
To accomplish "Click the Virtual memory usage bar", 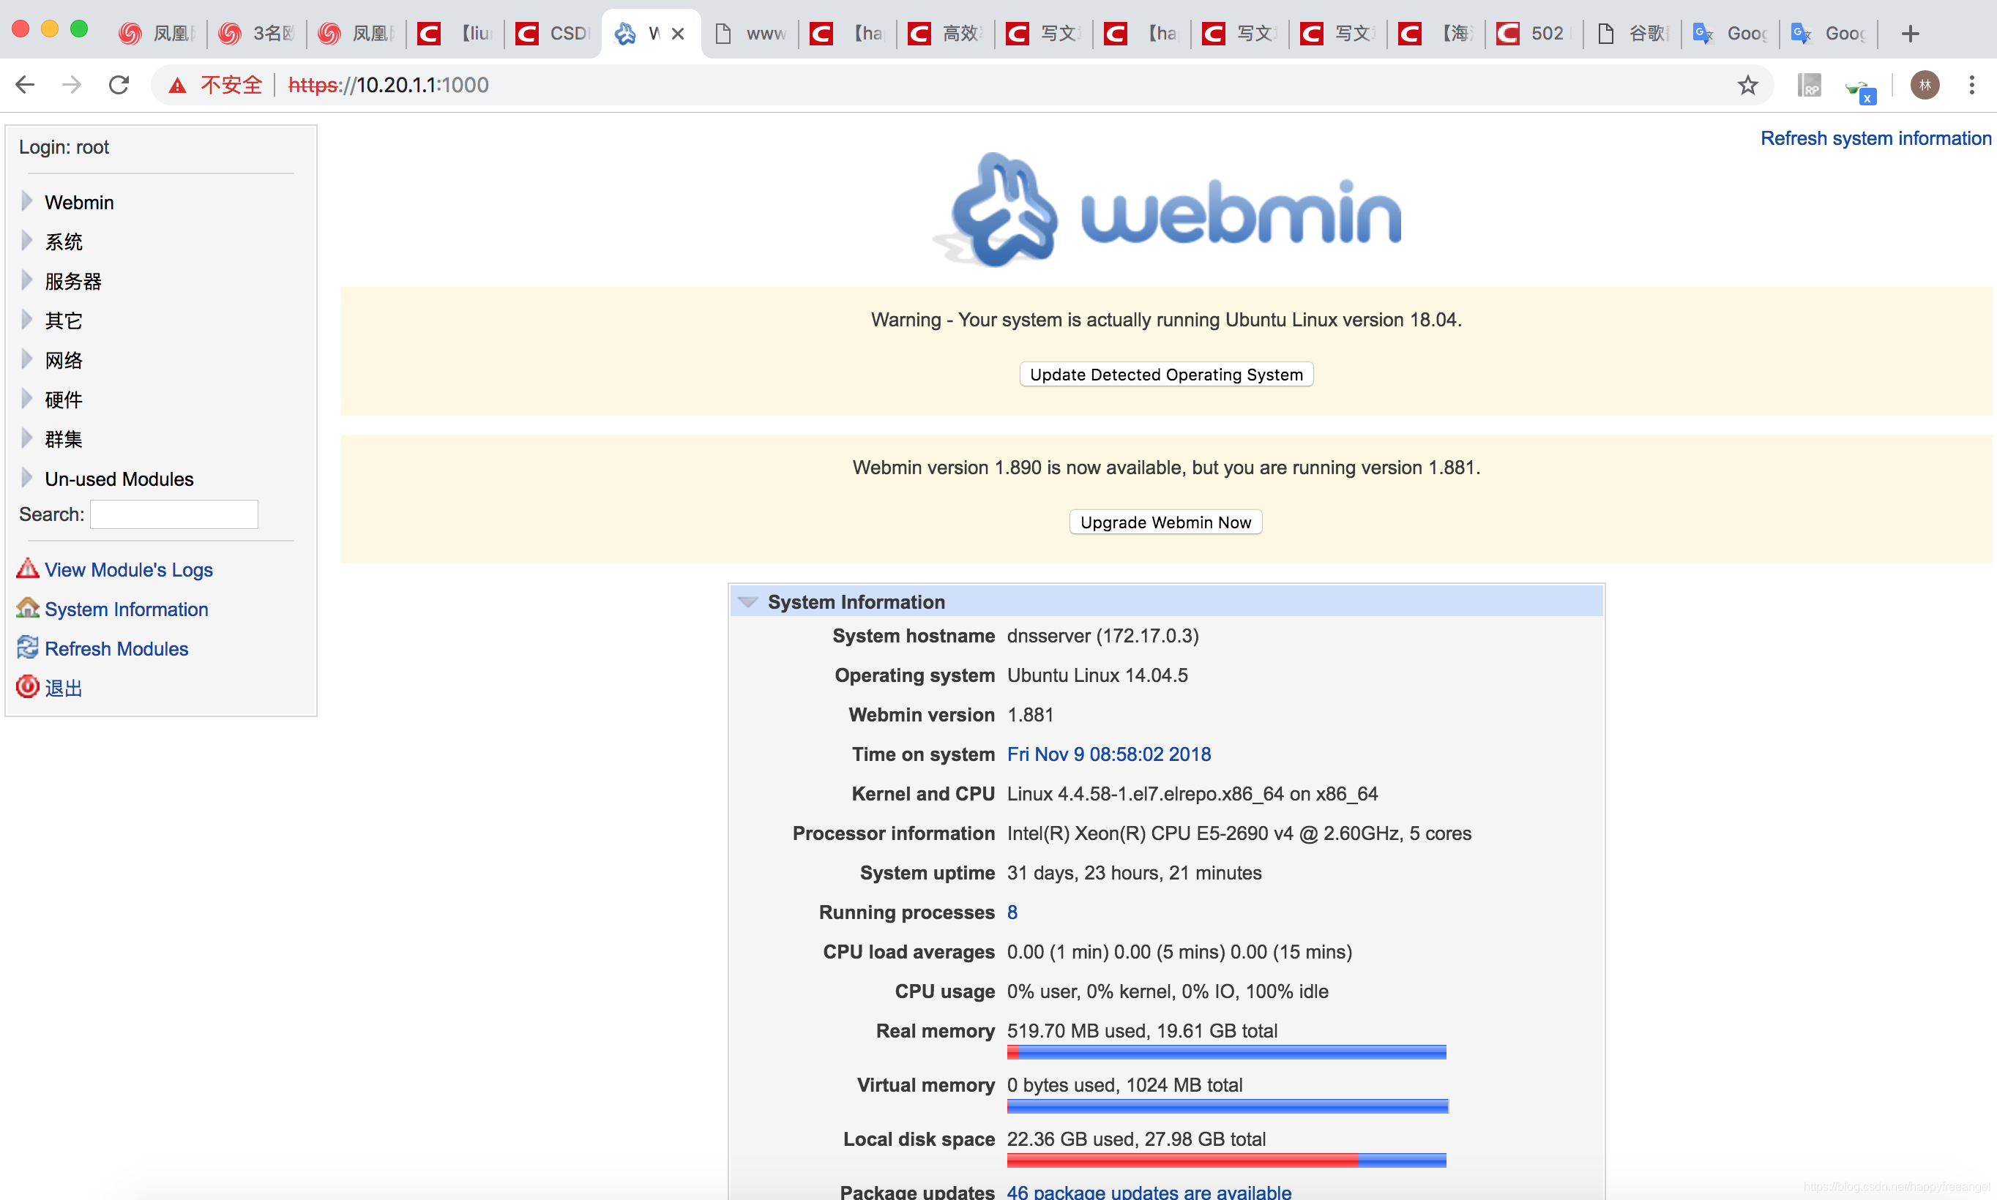I will point(1227,1106).
